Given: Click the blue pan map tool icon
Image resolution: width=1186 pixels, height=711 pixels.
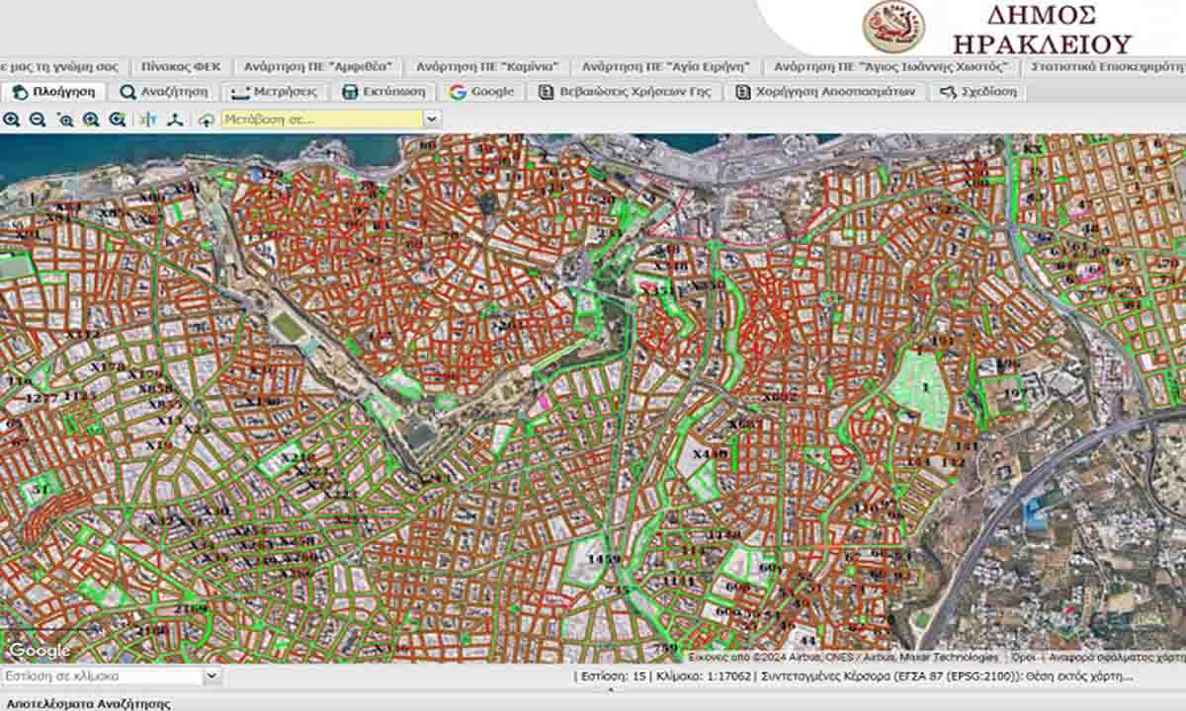Looking at the screenshot, I should click(148, 119).
